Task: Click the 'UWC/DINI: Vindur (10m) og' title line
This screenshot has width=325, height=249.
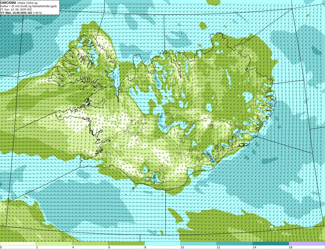Action: (x=19, y=3)
